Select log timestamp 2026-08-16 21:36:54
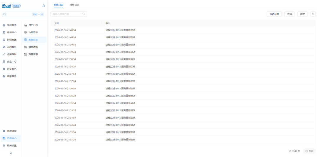Image resolution: width=319 pixels, height=157 pixels. (65, 89)
